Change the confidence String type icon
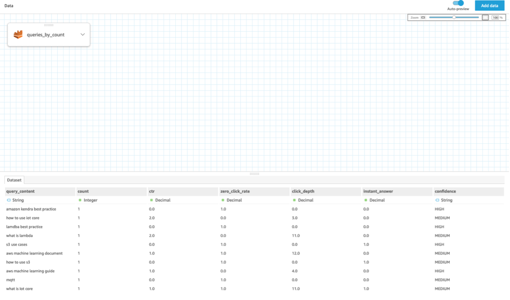Screen dimensions: 510x300 (x=437, y=200)
